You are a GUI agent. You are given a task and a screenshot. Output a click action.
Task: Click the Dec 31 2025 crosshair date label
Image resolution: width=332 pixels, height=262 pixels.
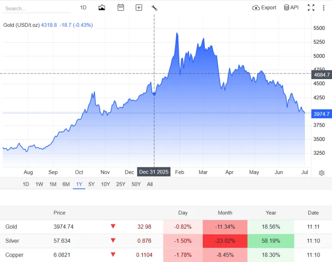coord(154,172)
